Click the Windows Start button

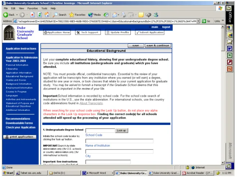pos(8,173)
